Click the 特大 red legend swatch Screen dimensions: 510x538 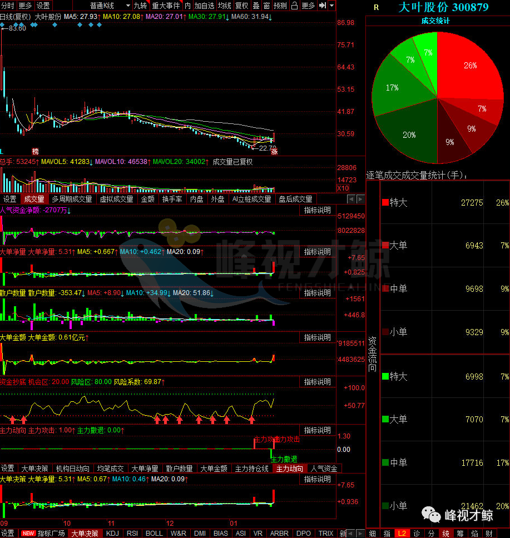tap(385, 202)
